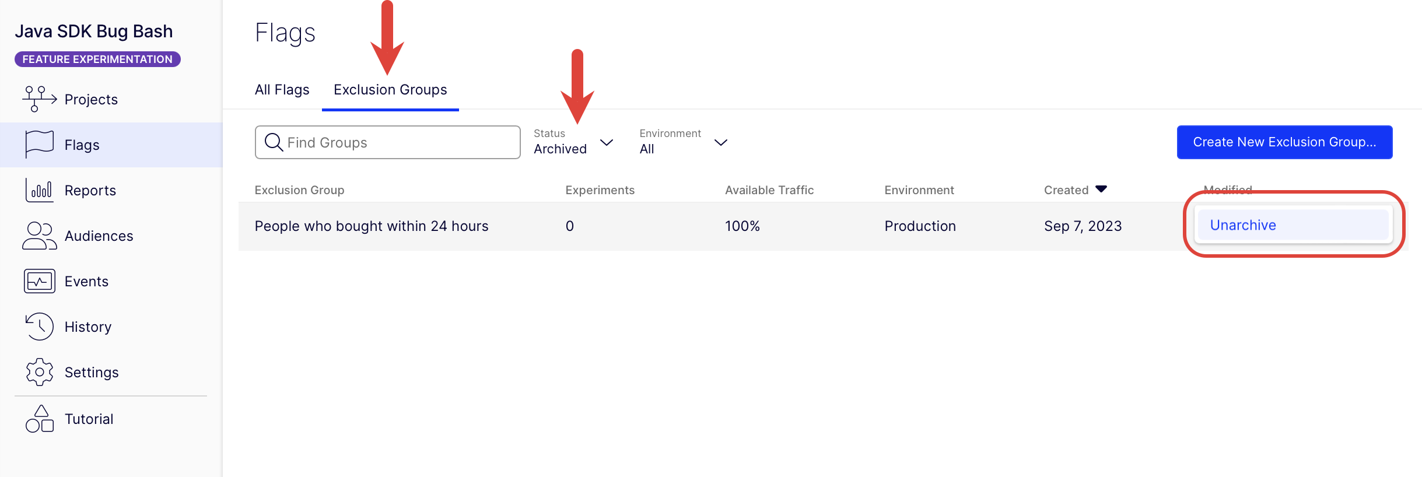Click the Exclusion Group column header
This screenshot has width=1422, height=477.
click(x=299, y=190)
